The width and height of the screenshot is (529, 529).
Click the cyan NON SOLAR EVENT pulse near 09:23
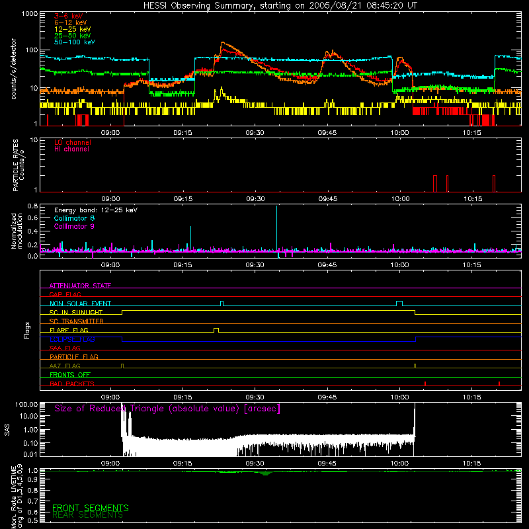coord(222,304)
